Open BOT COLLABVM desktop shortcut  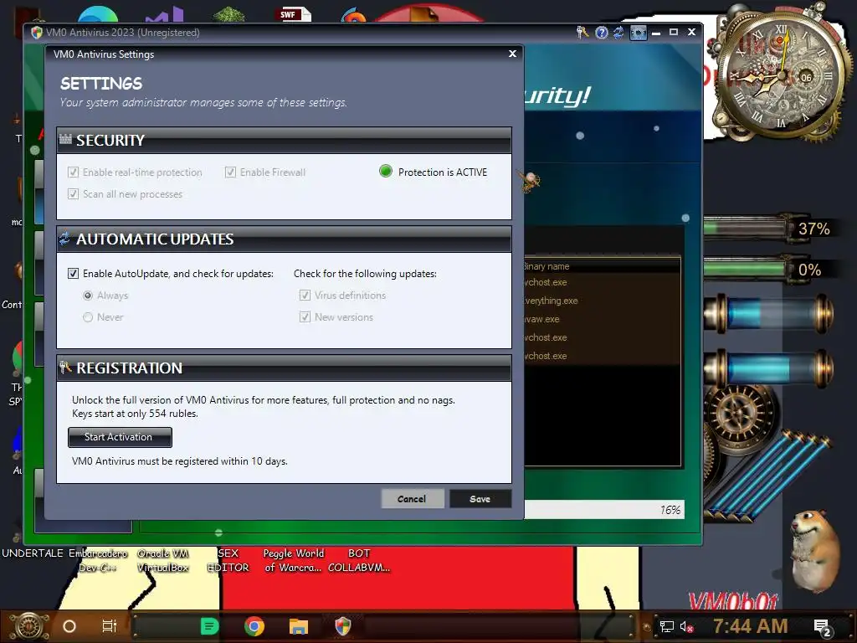pos(359,560)
